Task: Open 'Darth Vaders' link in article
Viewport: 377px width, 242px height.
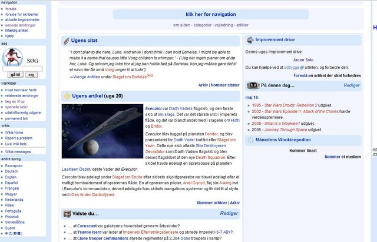Action: (x=181, y=108)
